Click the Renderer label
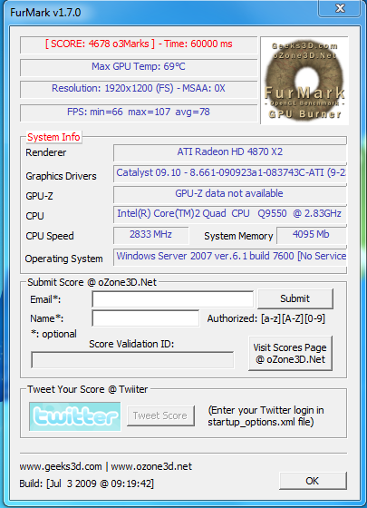 tap(46, 152)
